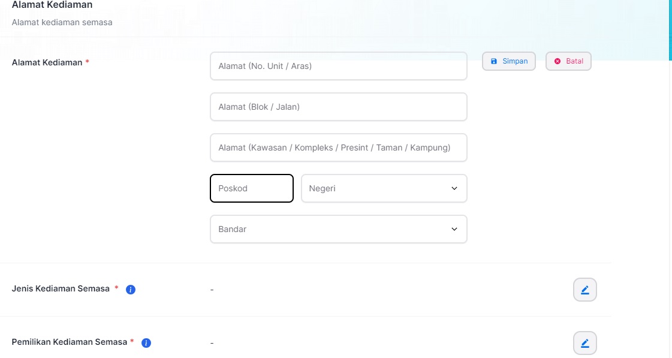Focus the Alamat (Blok / Jalan) field

click(x=339, y=107)
